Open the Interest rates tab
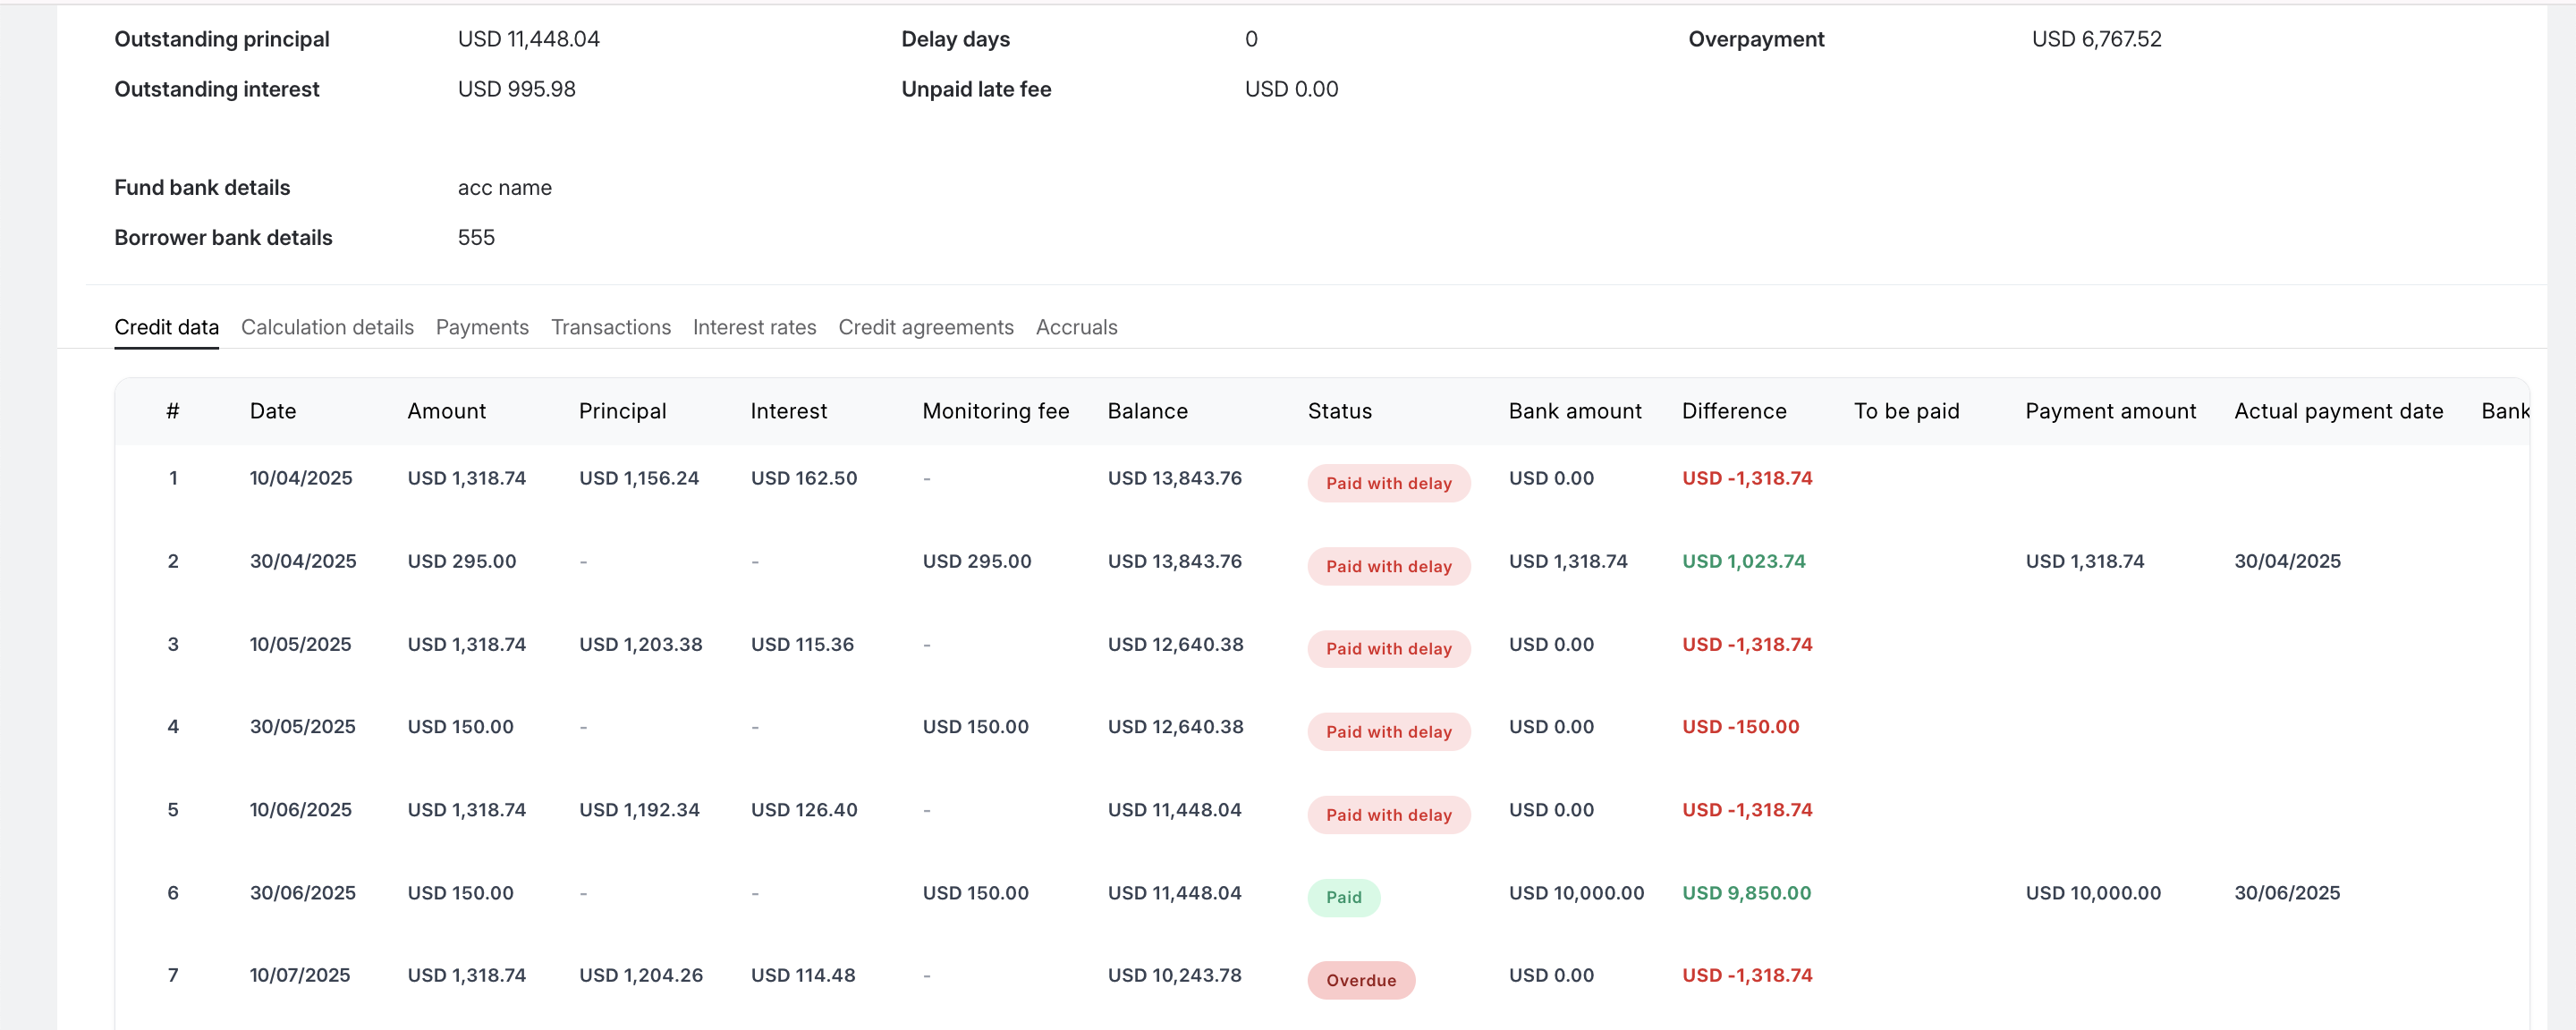 [x=754, y=327]
